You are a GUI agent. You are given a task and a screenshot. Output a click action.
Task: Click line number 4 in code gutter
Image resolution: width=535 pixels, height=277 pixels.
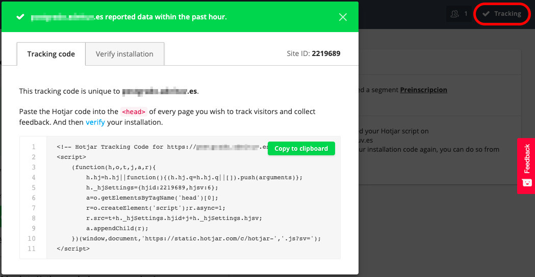[34, 178]
